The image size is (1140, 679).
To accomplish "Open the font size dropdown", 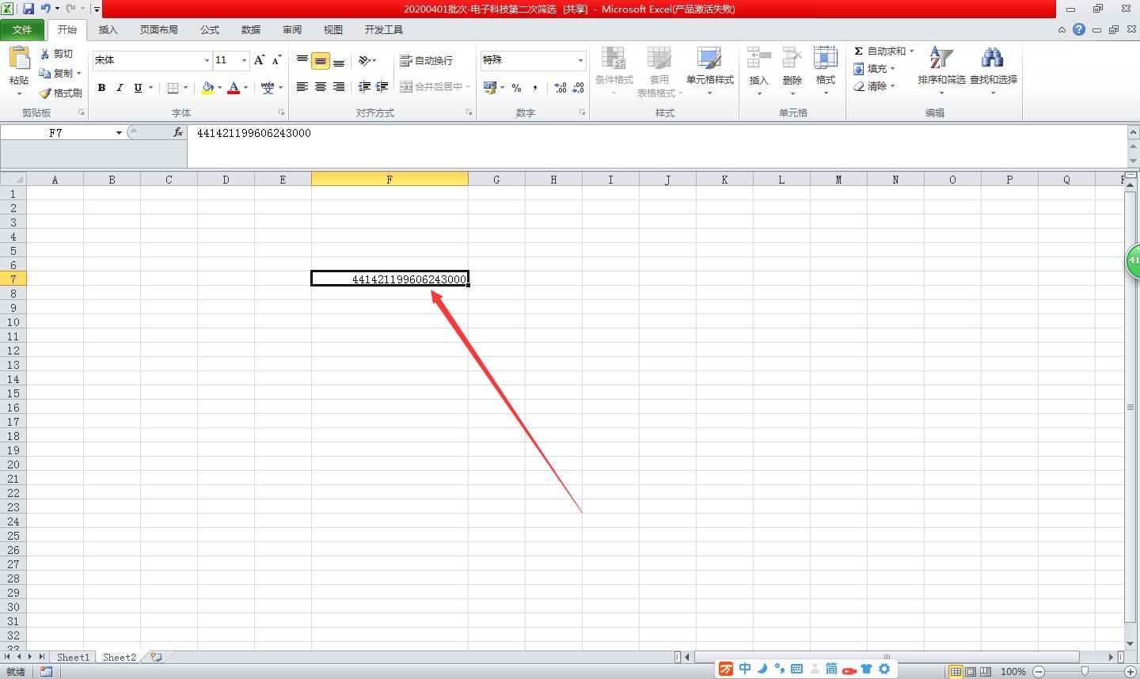I will pos(244,60).
